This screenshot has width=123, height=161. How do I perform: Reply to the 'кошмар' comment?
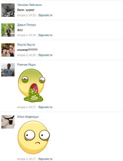[x=45, y=55]
